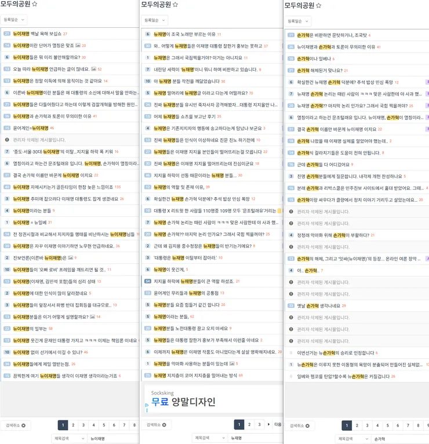
Task: Open post '뉴재명분들 노전대통령 끌고 오지 마세요'
Action: 191,328
